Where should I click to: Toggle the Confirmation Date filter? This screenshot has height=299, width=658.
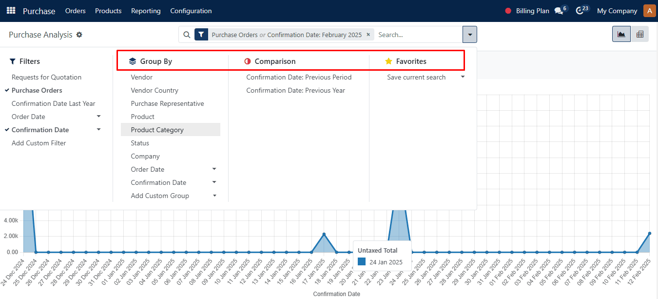40,130
